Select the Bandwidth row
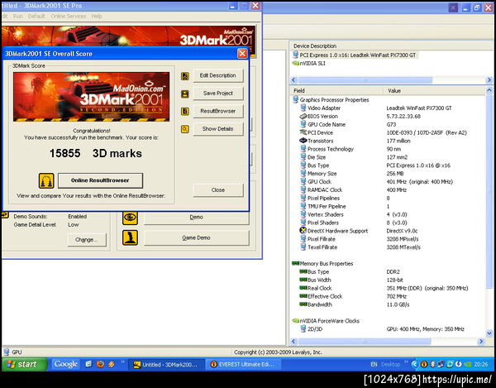This screenshot has width=496, height=388. 391,304
